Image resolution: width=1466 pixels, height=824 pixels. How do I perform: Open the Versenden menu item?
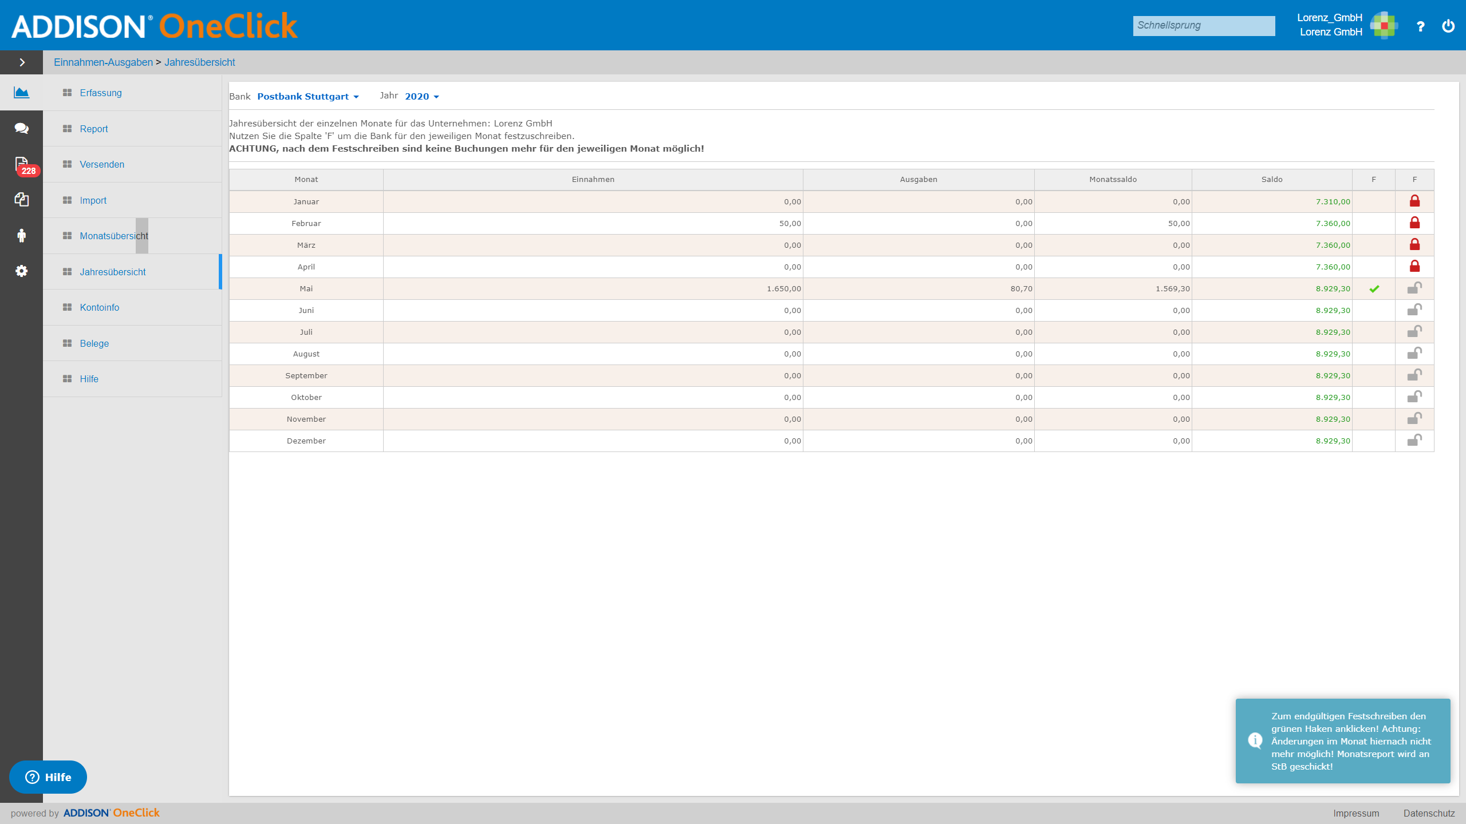[132, 164]
